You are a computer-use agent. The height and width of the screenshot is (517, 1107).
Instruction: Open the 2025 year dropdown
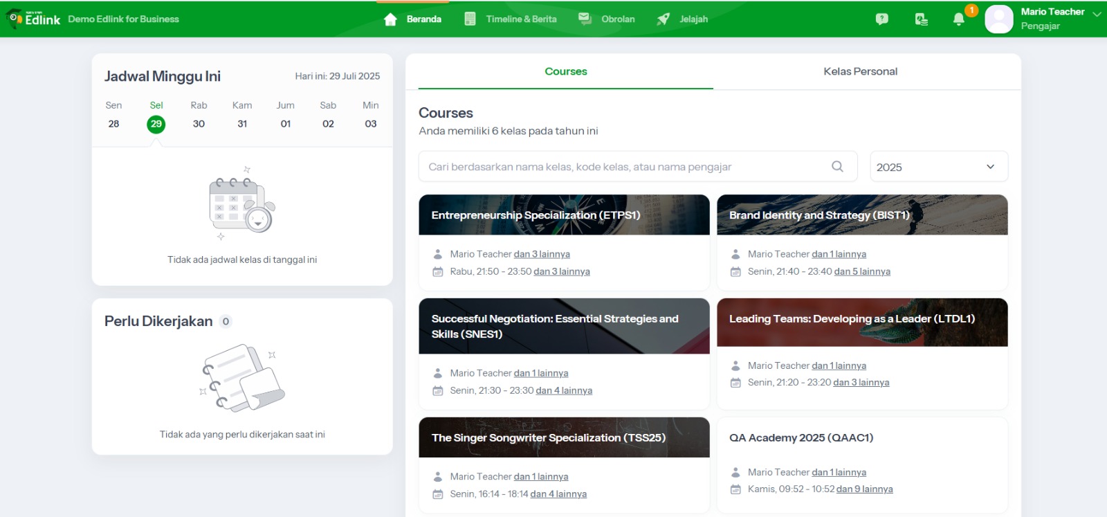click(x=938, y=167)
